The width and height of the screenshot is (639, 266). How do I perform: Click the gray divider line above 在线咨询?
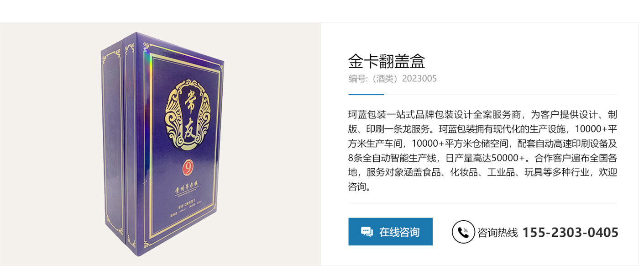click(483, 203)
